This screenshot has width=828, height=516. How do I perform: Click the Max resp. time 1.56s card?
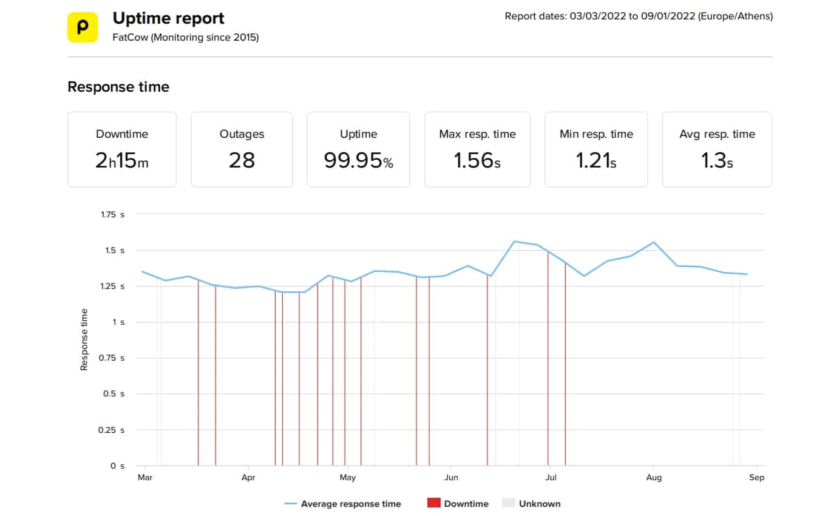point(477,149)
